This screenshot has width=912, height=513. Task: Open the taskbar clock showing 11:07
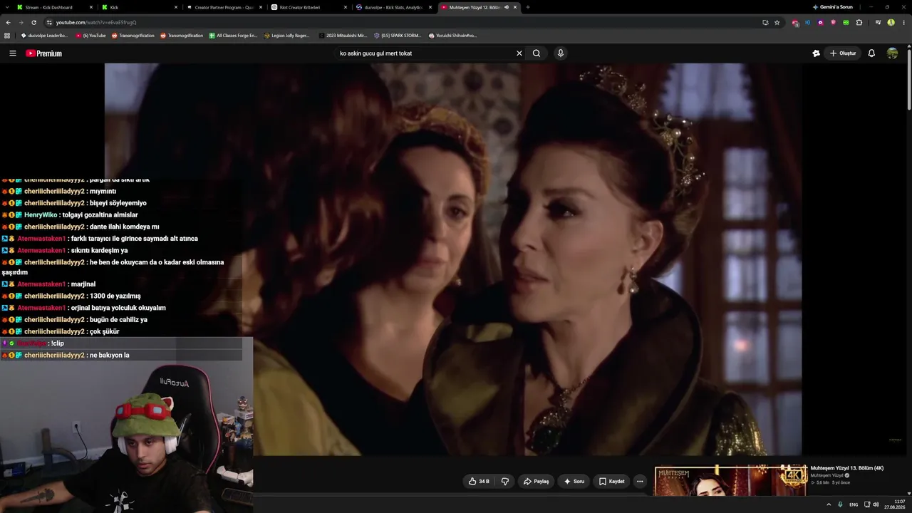(895, 504)
